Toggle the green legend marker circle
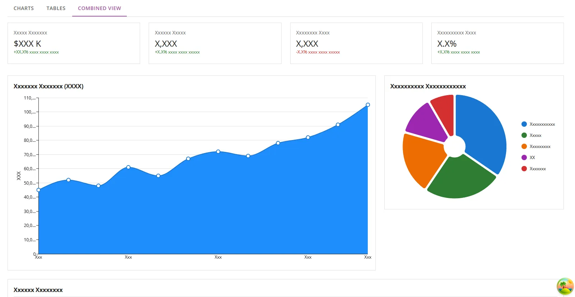575x297 pixels. tap(524, 135)
